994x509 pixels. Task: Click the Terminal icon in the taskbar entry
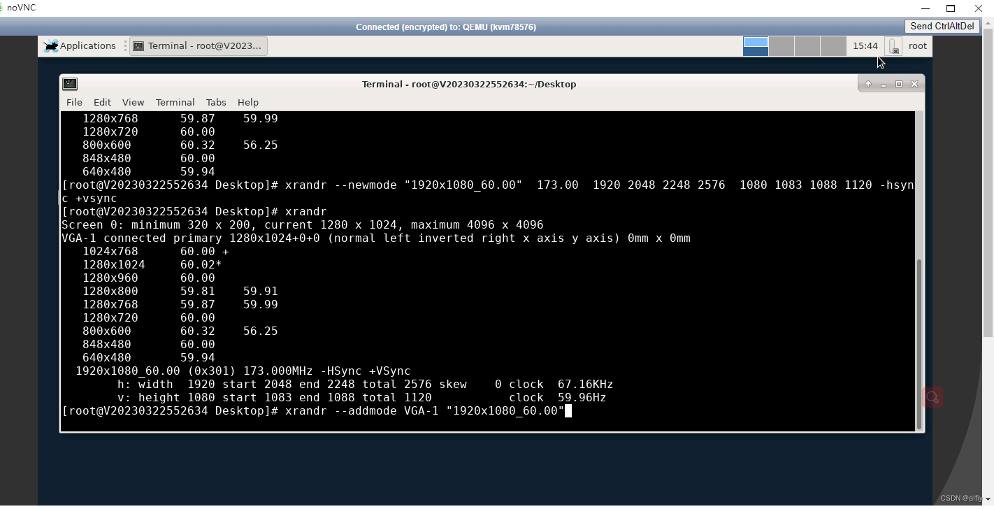(x=139, y=45)
